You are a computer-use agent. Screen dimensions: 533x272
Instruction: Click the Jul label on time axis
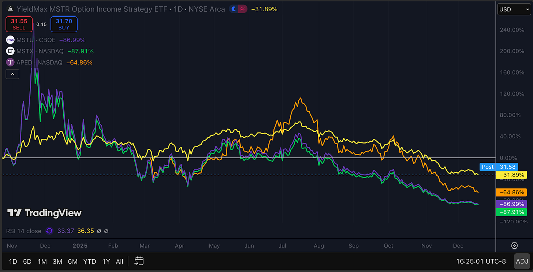tap(283, 246)
